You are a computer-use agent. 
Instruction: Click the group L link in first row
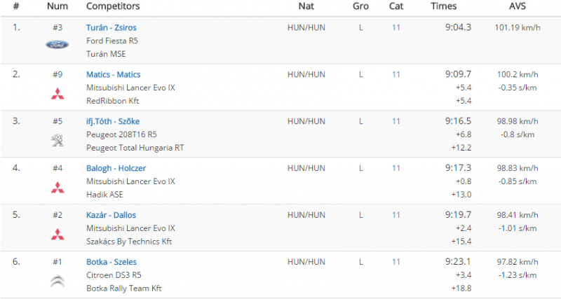360,27
